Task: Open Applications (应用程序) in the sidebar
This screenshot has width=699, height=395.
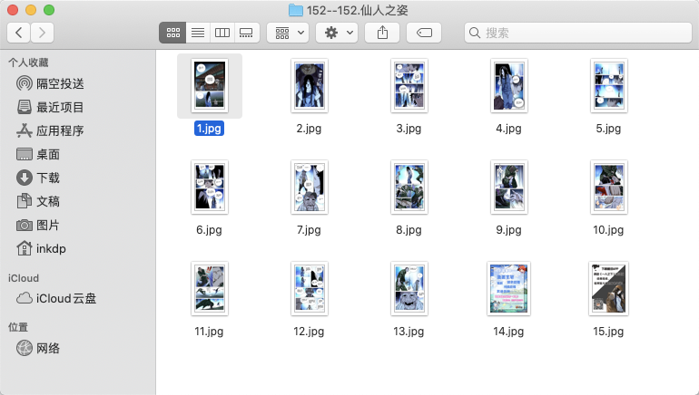Action: point(60,130)
